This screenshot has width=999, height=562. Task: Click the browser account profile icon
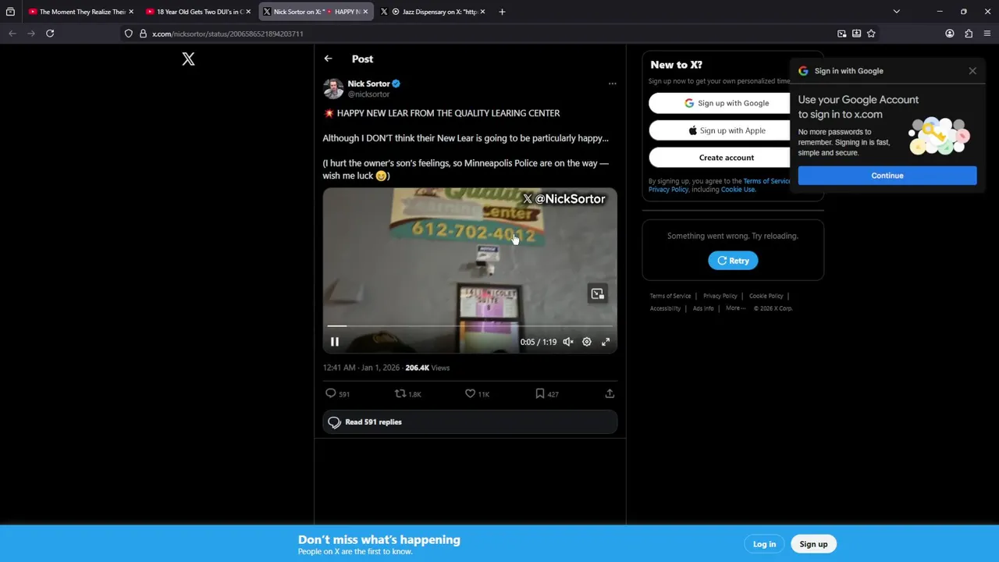pos(950,34)
